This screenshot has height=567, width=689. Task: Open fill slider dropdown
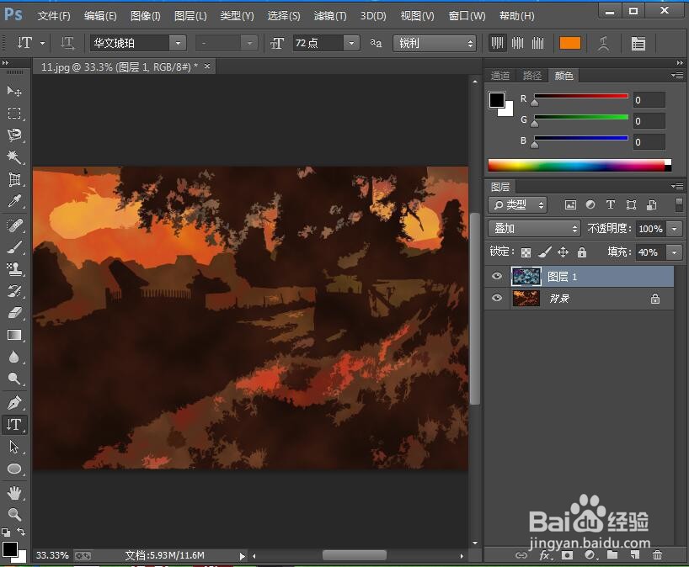(x=675, y=252)
